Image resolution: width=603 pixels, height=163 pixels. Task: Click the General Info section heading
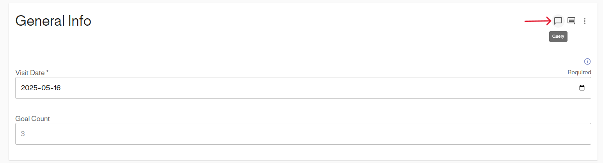coord(53,21)
